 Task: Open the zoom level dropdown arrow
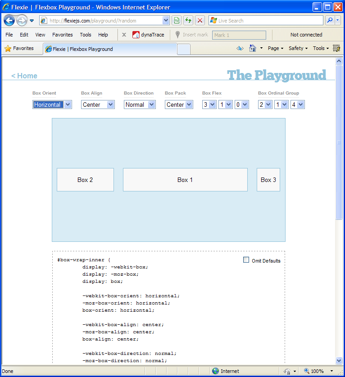[x=331, y=371]
